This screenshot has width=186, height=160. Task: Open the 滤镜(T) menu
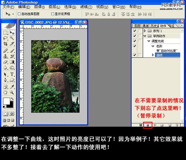point(86,7)
